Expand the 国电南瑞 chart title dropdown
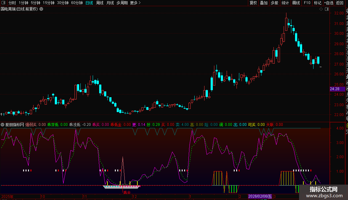The width and height of the screenshot is (348, 200). (41, 9)
